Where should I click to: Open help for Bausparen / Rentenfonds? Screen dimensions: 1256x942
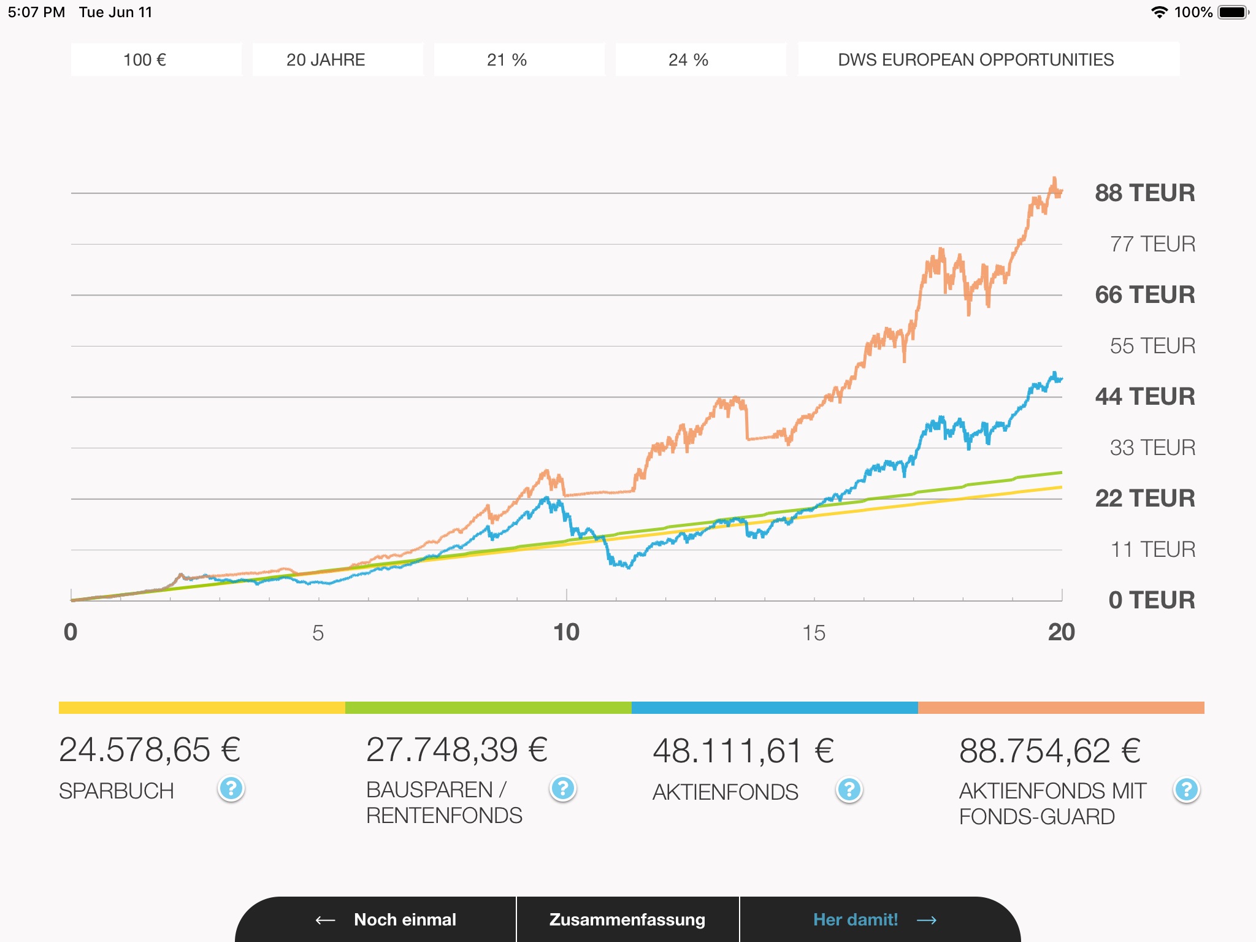[x=562, y=789]
